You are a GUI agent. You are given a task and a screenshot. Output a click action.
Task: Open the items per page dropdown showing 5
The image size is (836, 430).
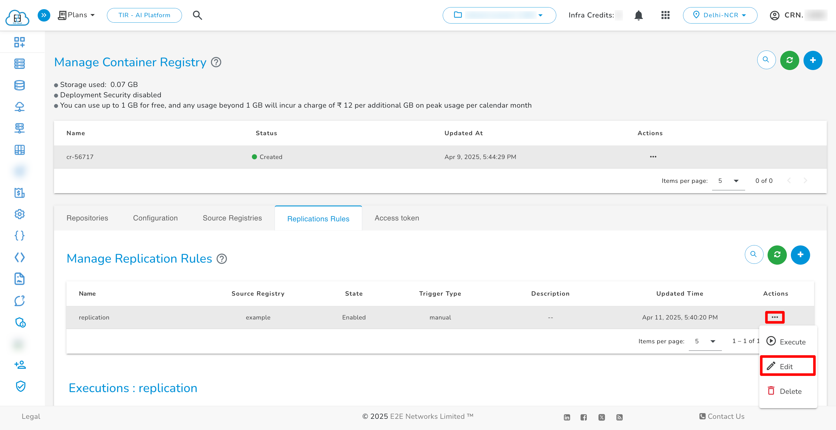pos(728,181)
